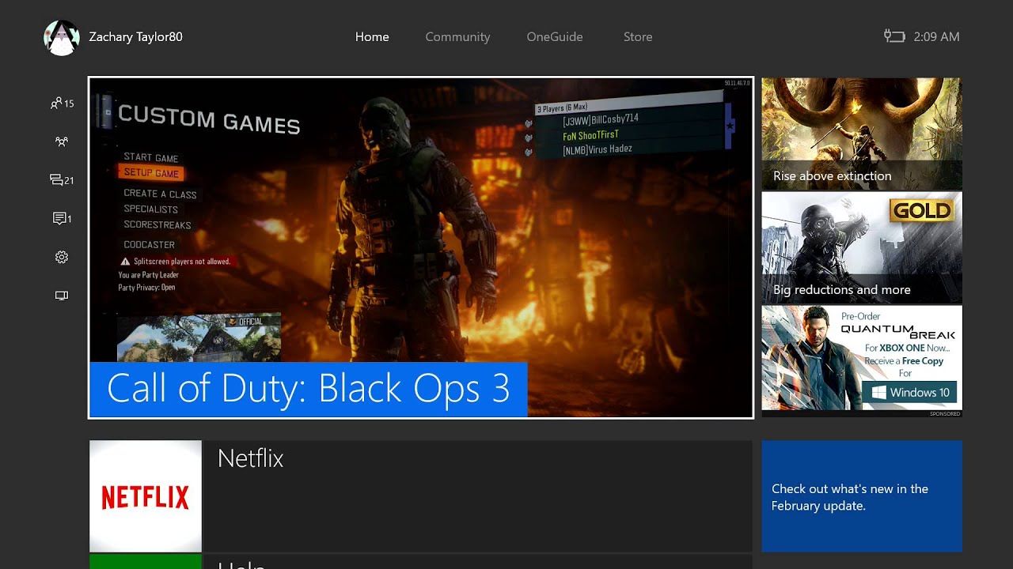Image resolution: width=1013 pixels, height=569 pixels.
Task: Switch to the OneGuide tab
Action: point(555,37)
